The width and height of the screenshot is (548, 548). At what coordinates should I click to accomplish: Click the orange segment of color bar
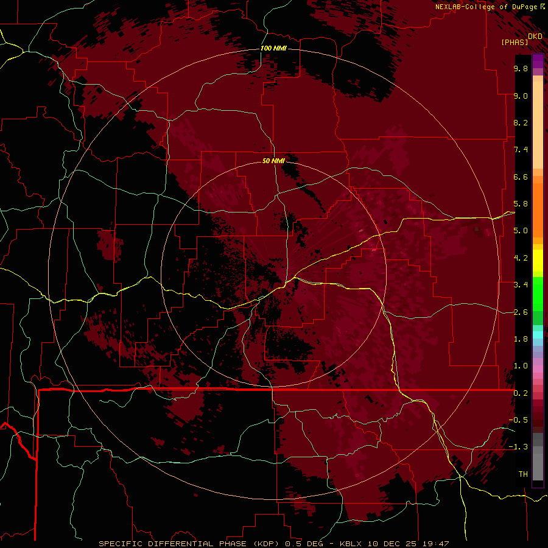pyautogui.click(x=538, y=211)
